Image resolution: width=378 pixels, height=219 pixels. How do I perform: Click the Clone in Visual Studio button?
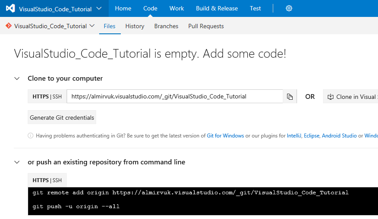click(x=351, y=97)
